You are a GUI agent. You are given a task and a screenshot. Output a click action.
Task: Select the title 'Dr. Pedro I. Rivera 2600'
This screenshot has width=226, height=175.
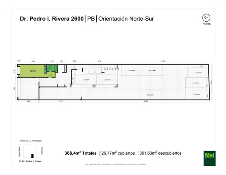coord(52,19)
